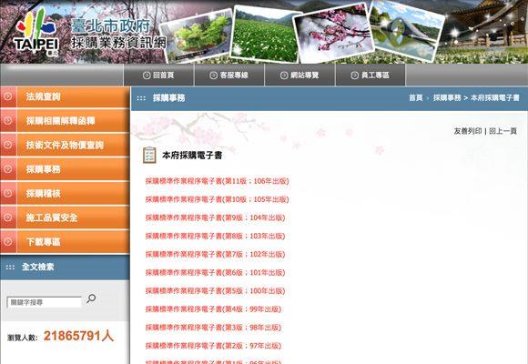
Task: Click the 關鍵字搜尋 input field
Action: pyautogui.click(x=44, y=302)
